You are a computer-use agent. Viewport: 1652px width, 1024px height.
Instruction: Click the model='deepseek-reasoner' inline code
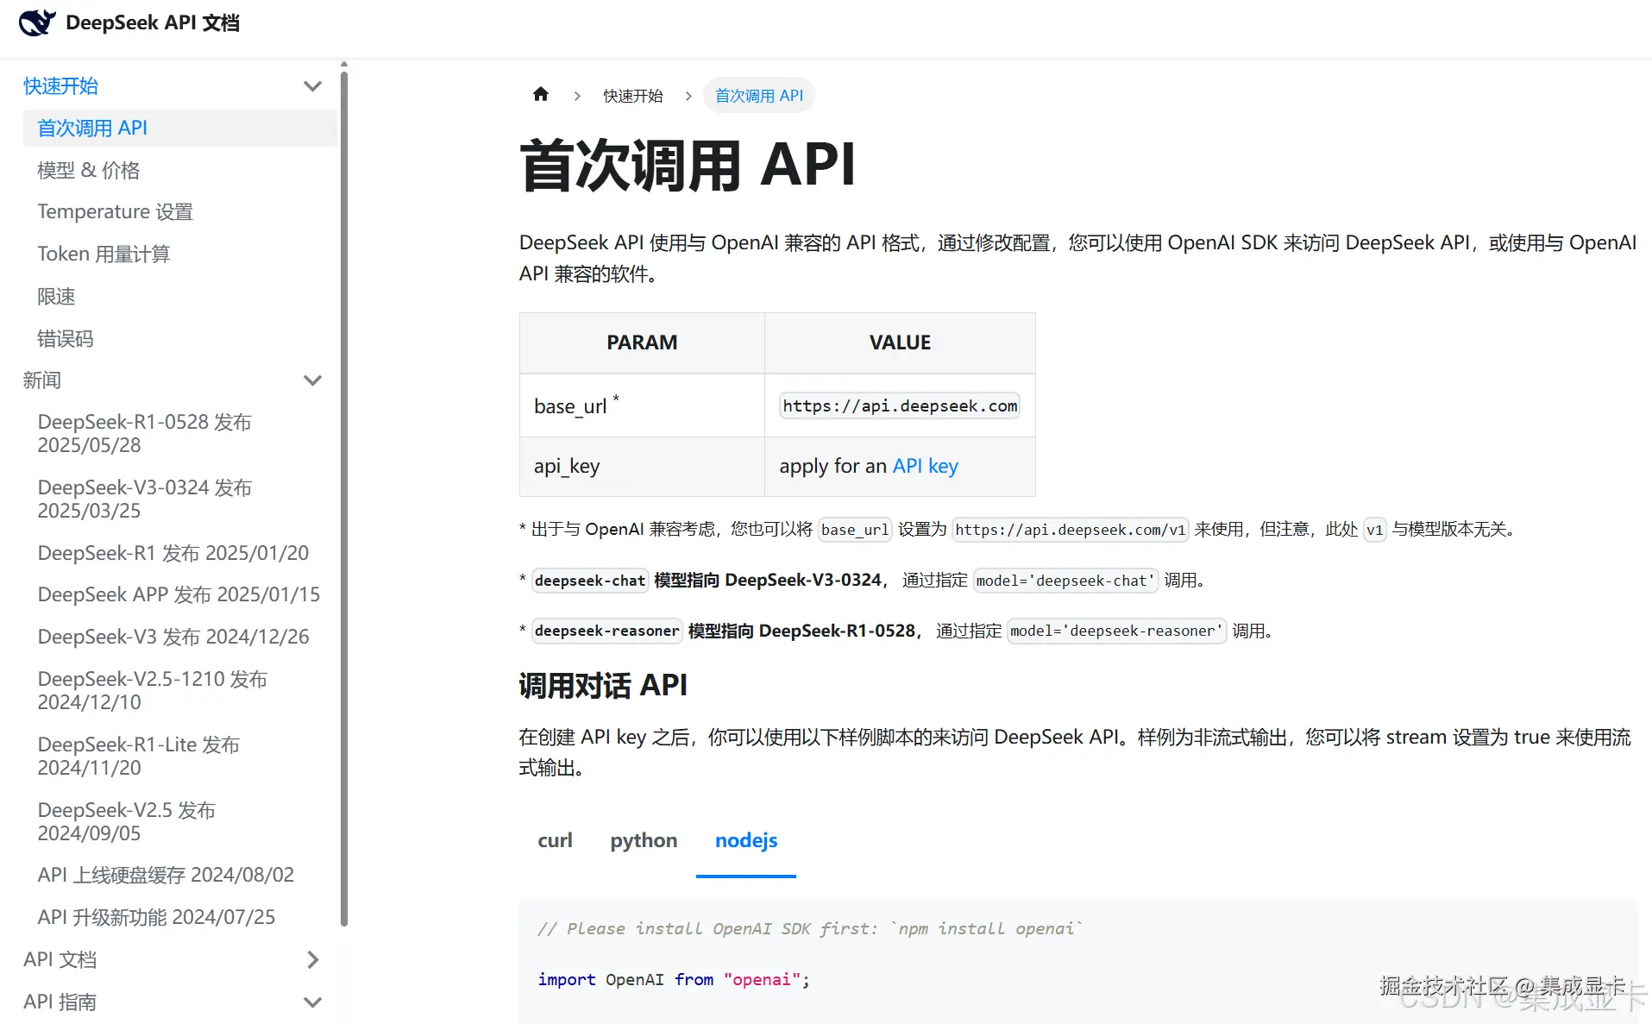click(1116, 631)
